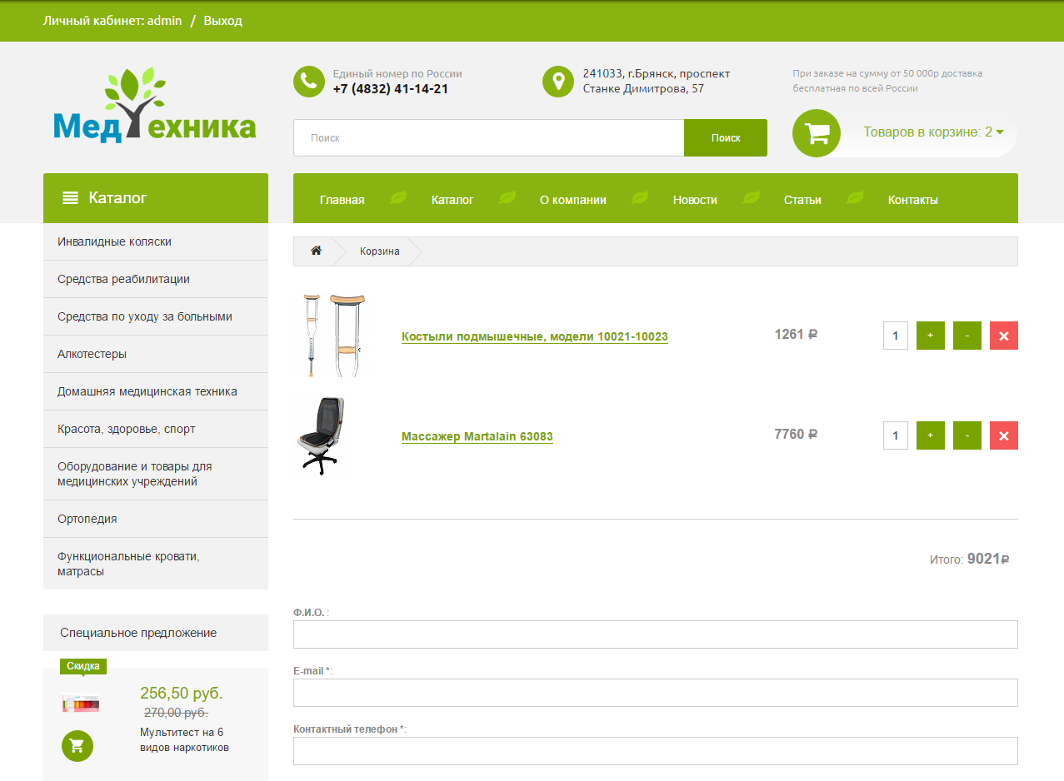Image resolution: width=1064 pixels, height=781 pixels.
Task: Open the shopping cart icon in header
Action: [817, 133]
